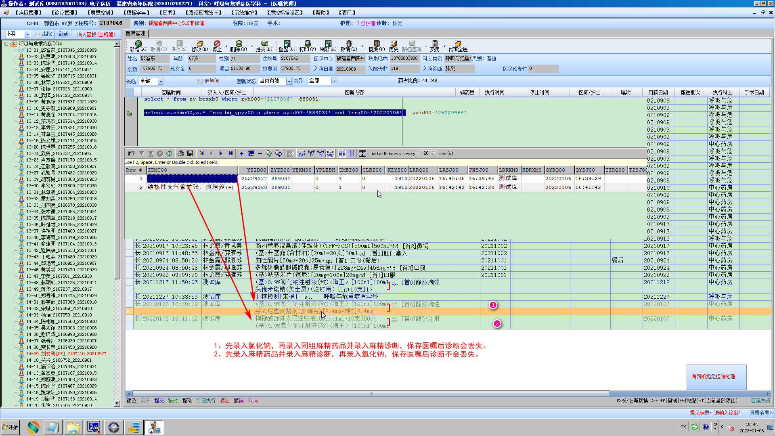Click the horizontal scrollbar below the orders list

[x=371, y=394]
